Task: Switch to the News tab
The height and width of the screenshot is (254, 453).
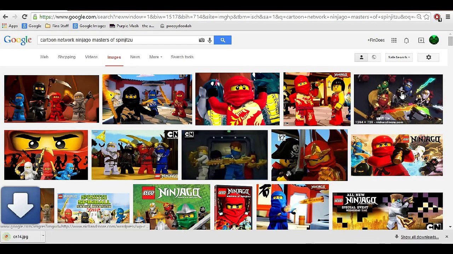Action: [135, 57]
